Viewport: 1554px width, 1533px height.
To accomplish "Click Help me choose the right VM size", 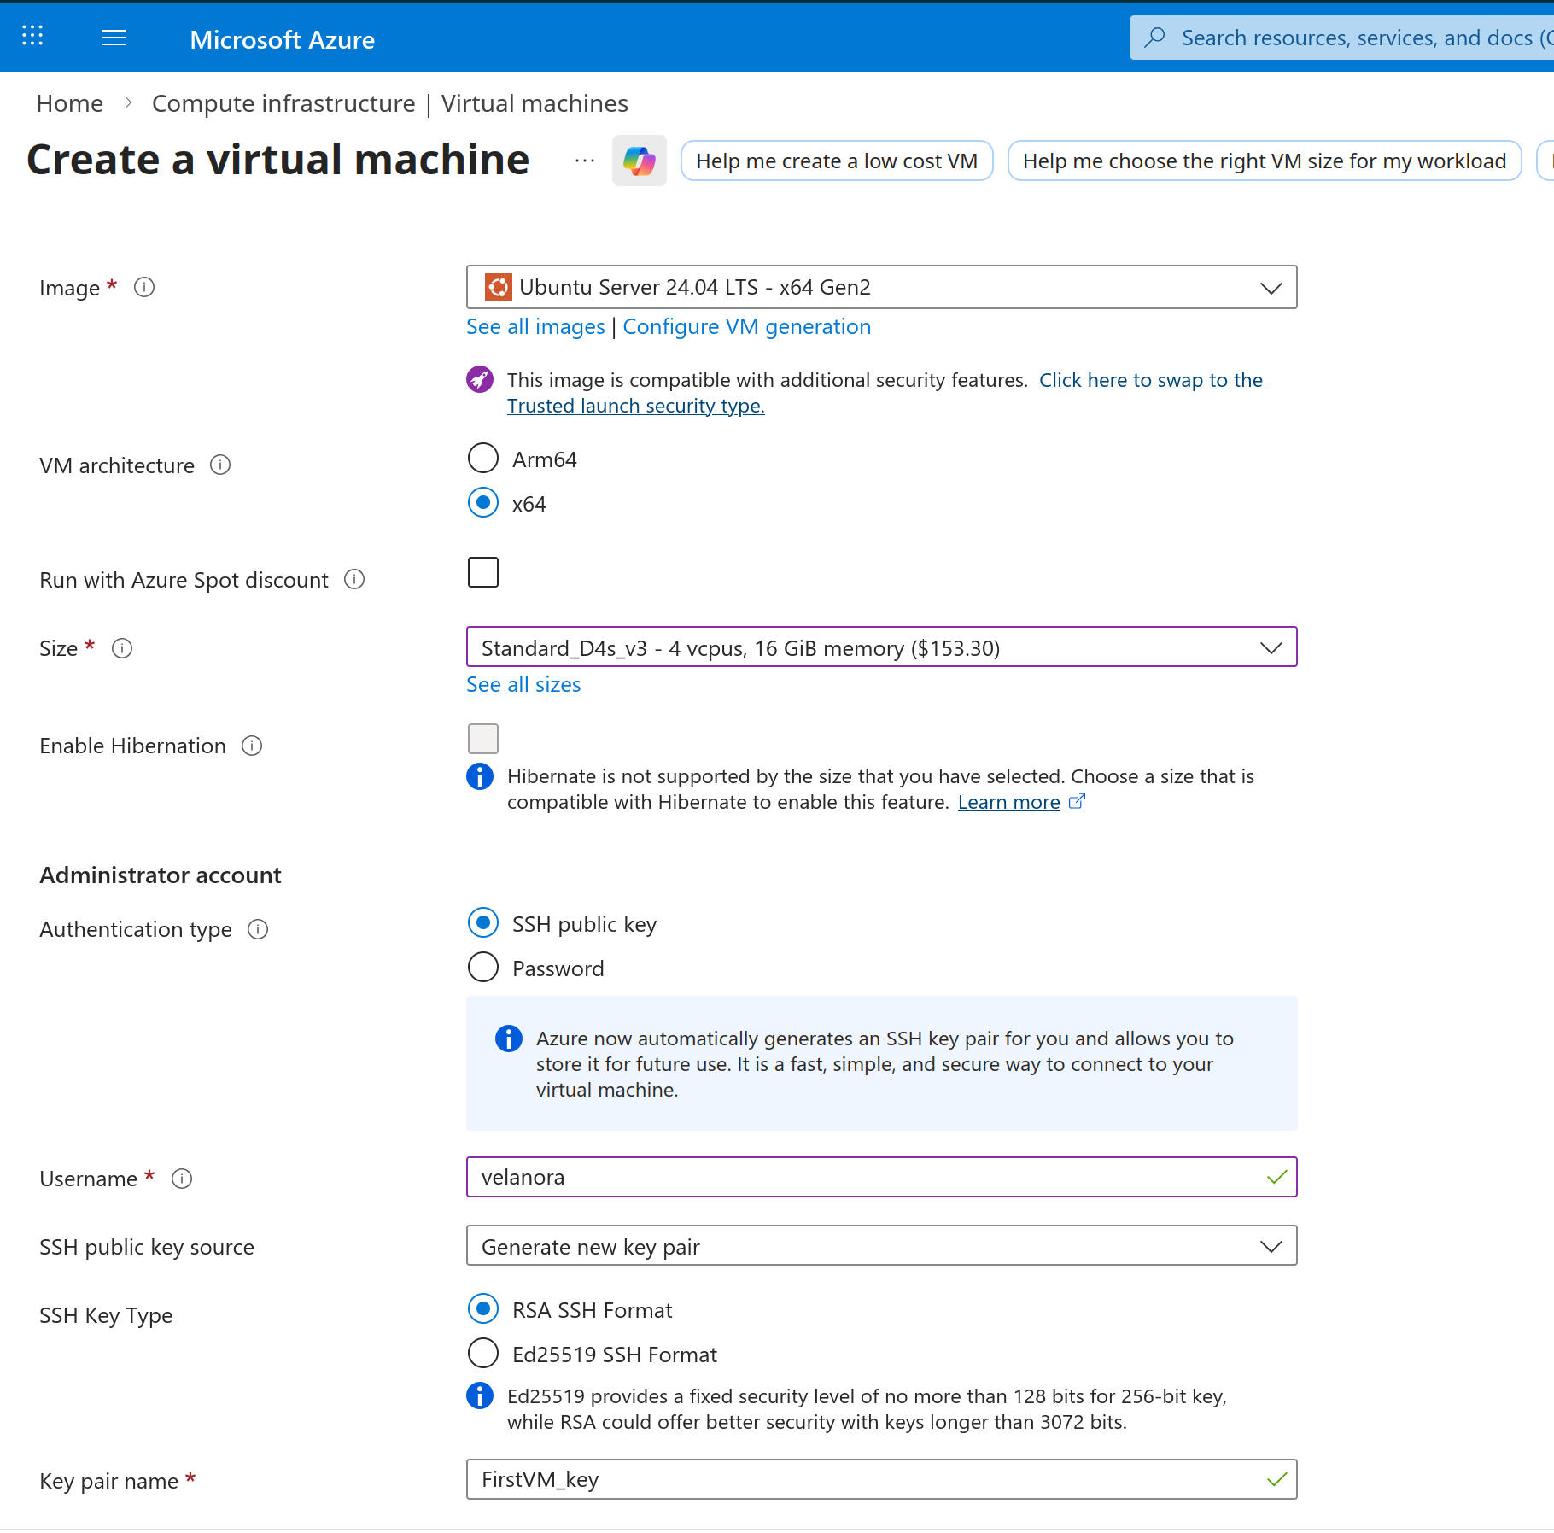I will (1265, 161).
